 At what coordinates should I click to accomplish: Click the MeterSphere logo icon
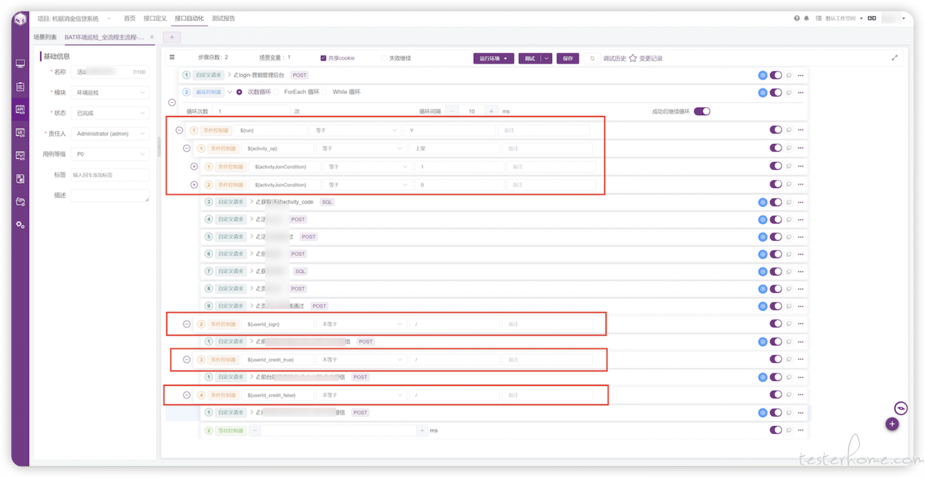[20, 19]
